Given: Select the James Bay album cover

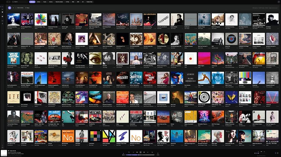Looking at the screenshot, I should click(68, 19).
